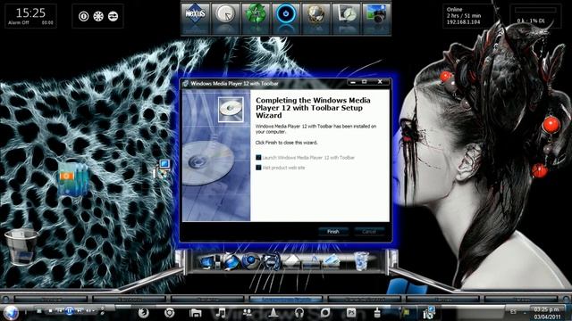This screenshot has height=321, width=572.
Task: Open the desktop recycle bin bucket
Action: 21,246
